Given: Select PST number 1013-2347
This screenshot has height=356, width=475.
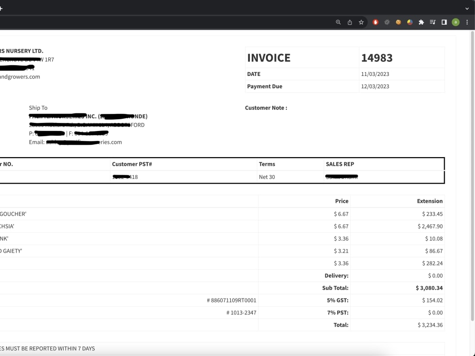Looking at the screenshot, I should pyautogui.click(x=241, y=313).
